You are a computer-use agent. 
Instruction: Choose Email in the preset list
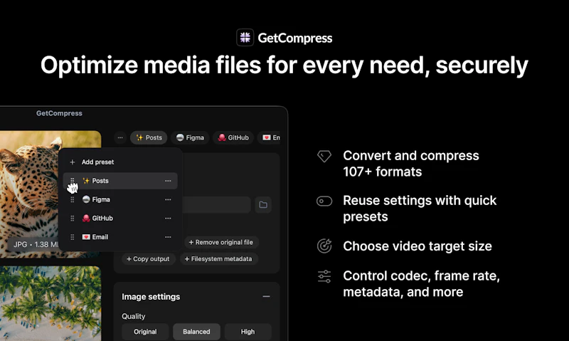pos(120,237)
